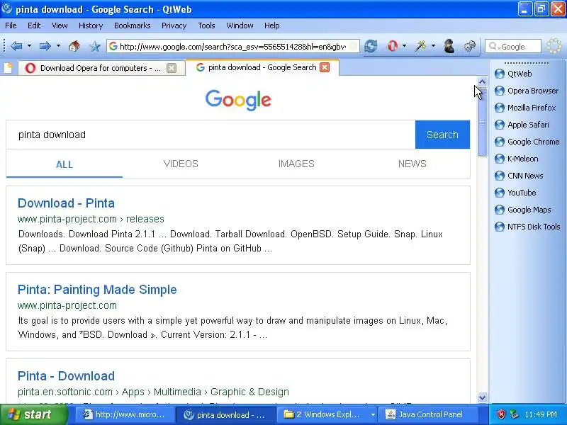This screenshot has width=567, height=425.
Task: Switch to IMAGES results tab
Action: [296, 164]
